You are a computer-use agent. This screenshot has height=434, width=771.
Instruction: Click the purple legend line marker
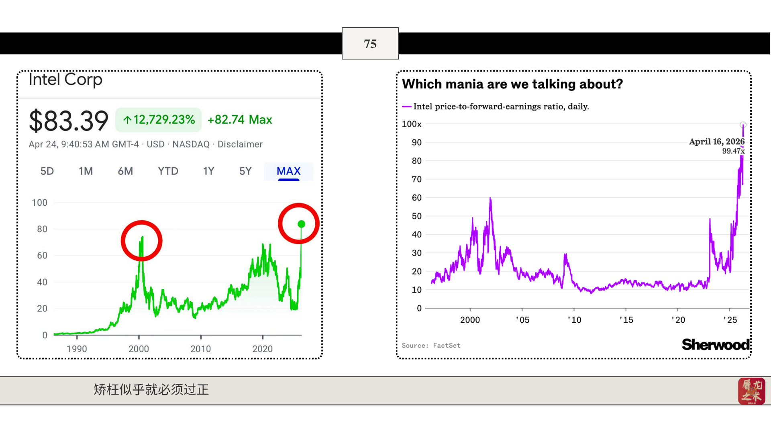tap(406, 107)
